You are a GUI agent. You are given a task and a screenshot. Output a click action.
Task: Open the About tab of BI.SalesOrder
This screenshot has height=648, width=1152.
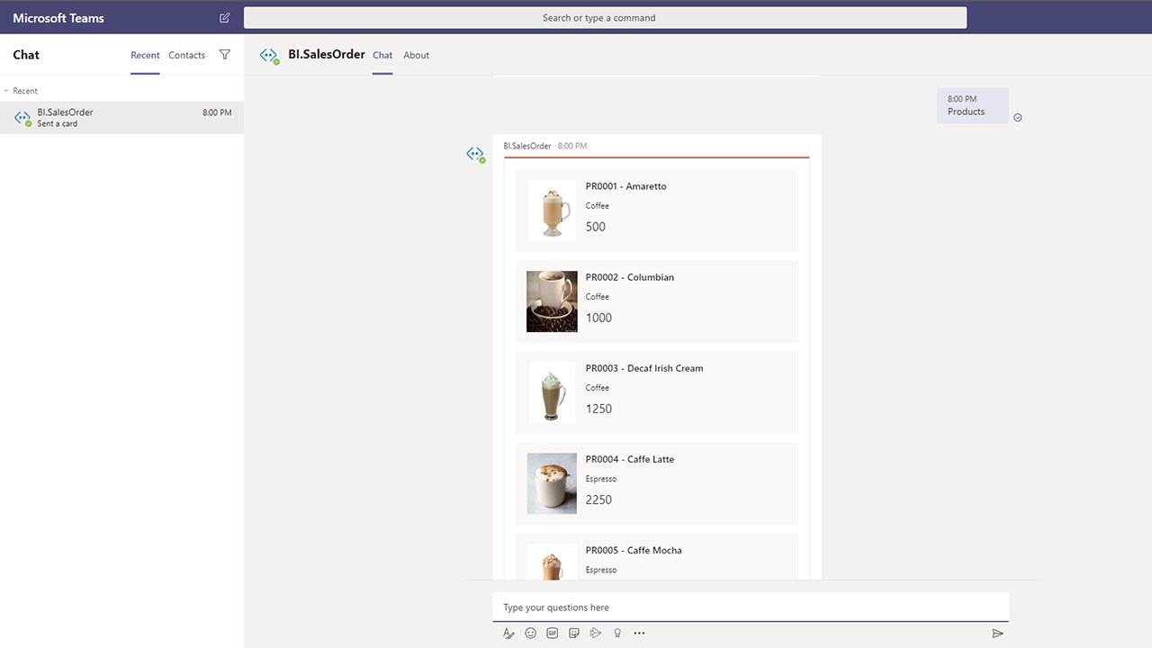[x=416, y=55]
